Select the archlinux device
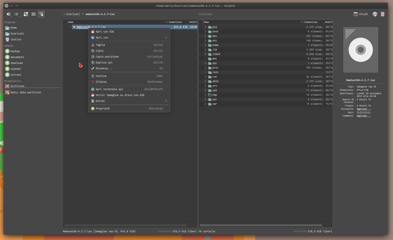This screenshot has height=240, width=393. 17,86
